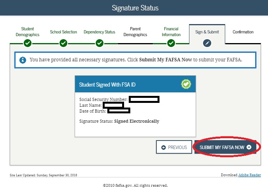Click the arrow icon on Submit My FAFSA Now
Screen dimensions: 268x191
[249, 147]
